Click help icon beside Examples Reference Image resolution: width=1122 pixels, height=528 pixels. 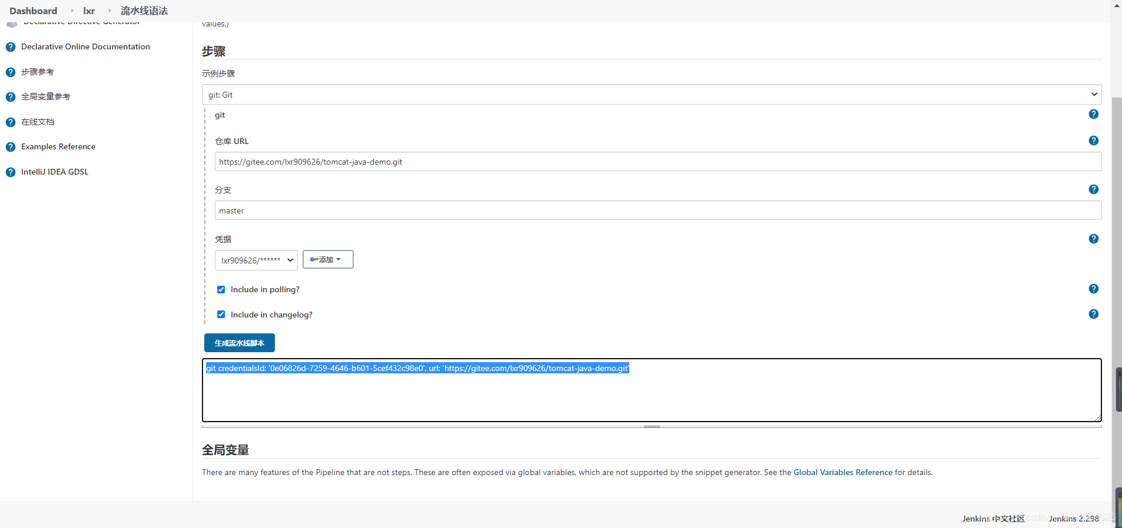coord(11,147)
